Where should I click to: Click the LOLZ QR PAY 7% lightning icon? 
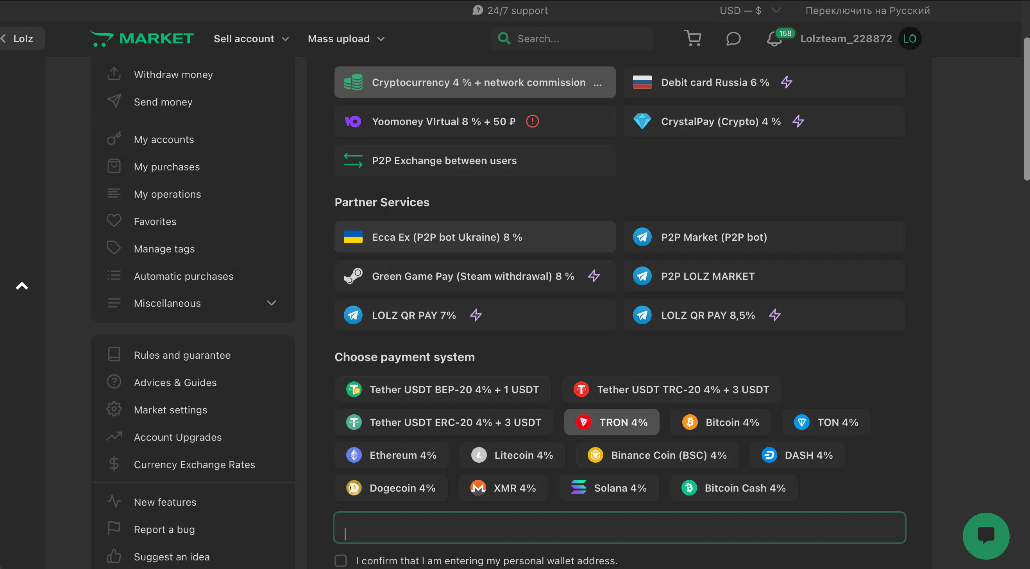point(476,315)
